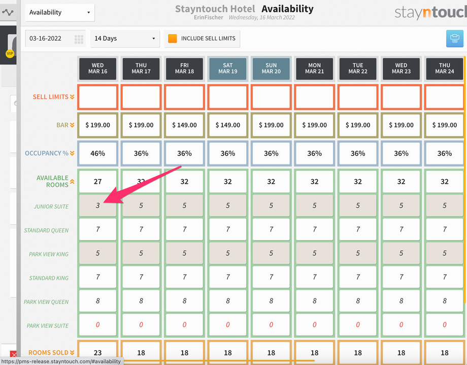The height and width of the screenshot is (365, 467).
Task: Click Park View Queen cell for Mon Mar 21
Action: [x=315, y=301]
